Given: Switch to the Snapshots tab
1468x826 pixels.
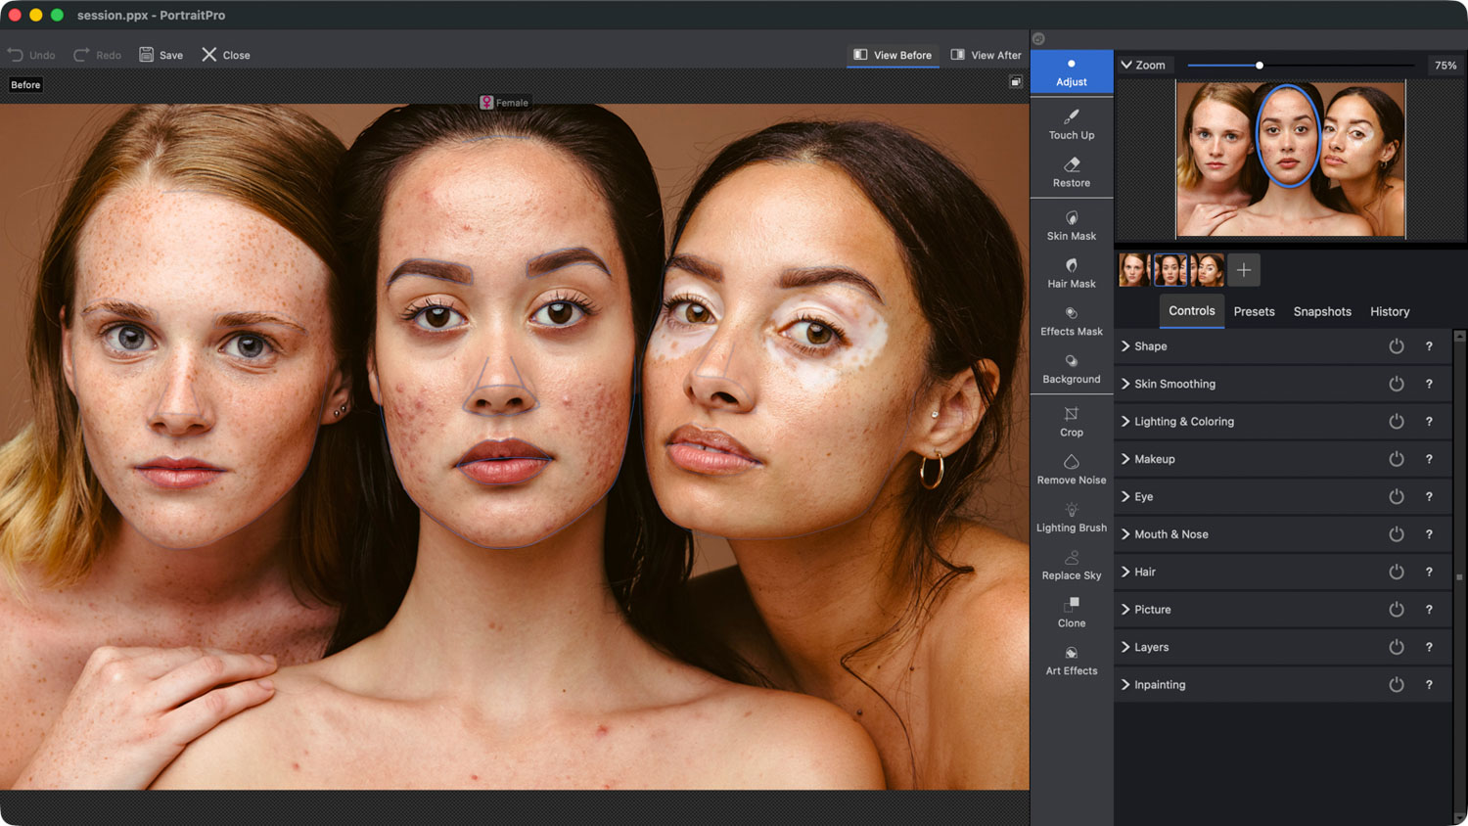Looking at the screenshot, I should (x=1322, y=311).
